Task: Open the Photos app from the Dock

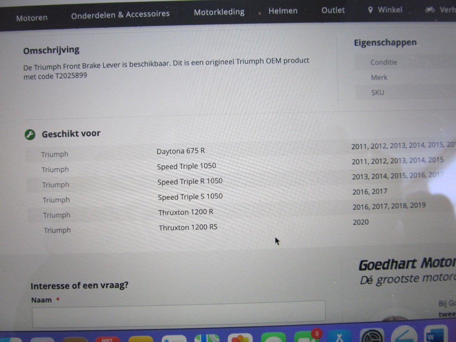Action: click(x=241, y=338)
